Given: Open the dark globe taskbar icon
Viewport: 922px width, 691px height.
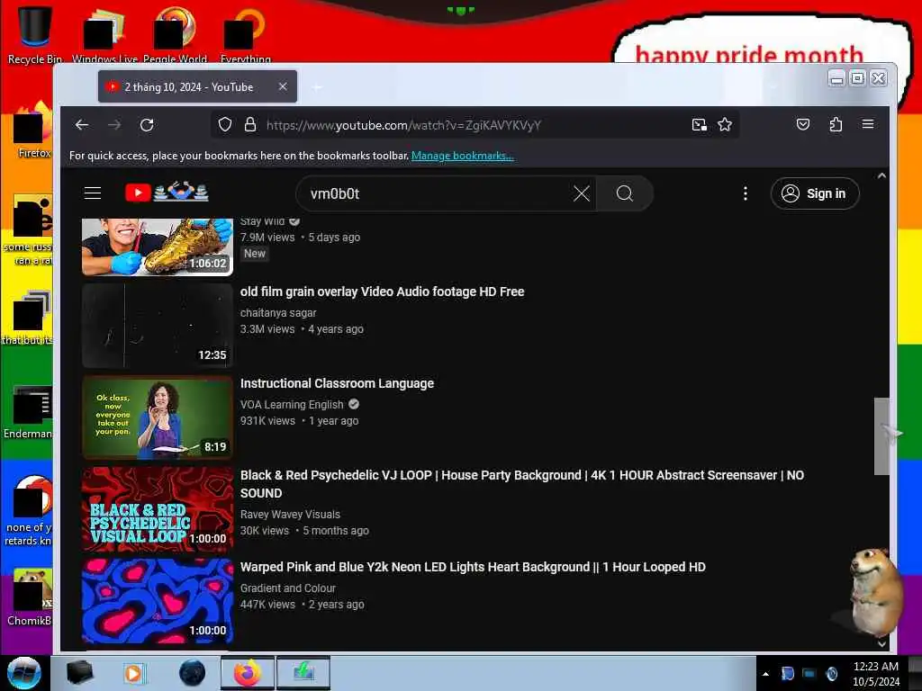Looking at the screenshot, I should 193,673.
